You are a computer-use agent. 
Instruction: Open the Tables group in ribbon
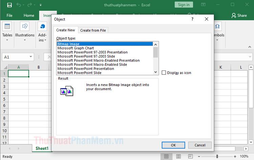pos(7,31)
